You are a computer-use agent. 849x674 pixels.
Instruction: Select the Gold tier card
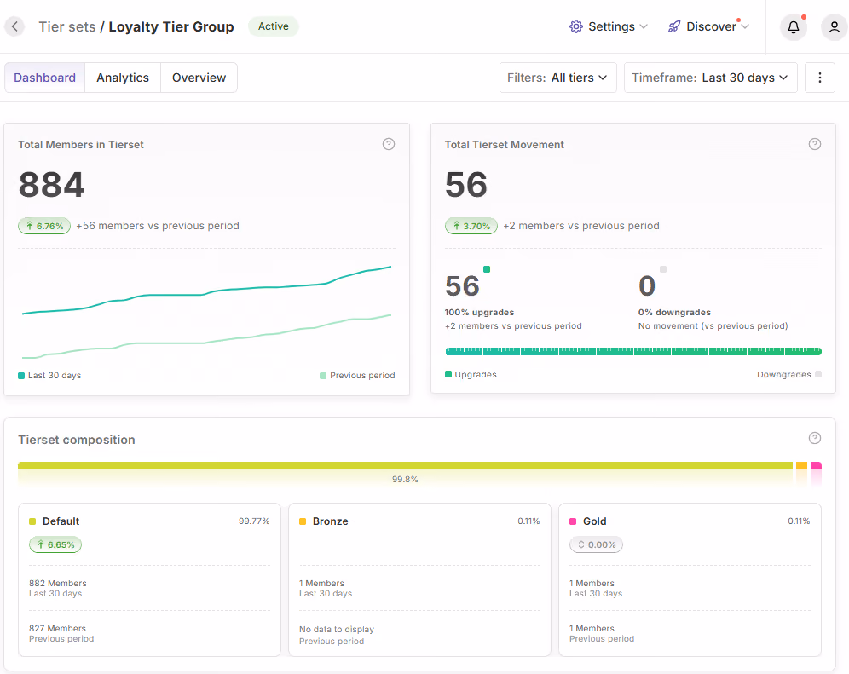pyautogui.click(x=690, y=579)
